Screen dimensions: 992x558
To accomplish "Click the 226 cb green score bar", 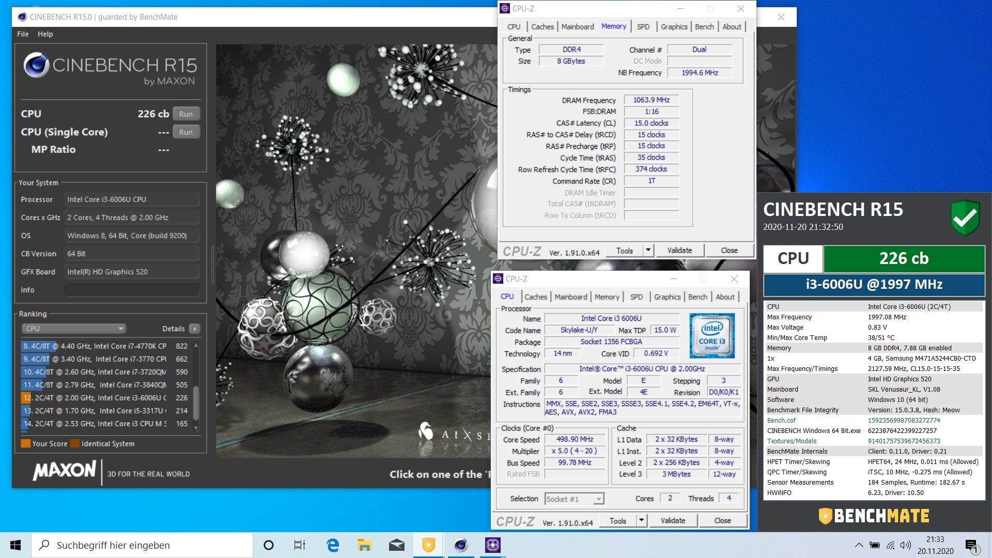I will tap(904, 258).
